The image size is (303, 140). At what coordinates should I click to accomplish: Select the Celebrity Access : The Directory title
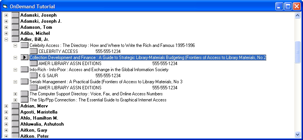[x=112, y=45]
